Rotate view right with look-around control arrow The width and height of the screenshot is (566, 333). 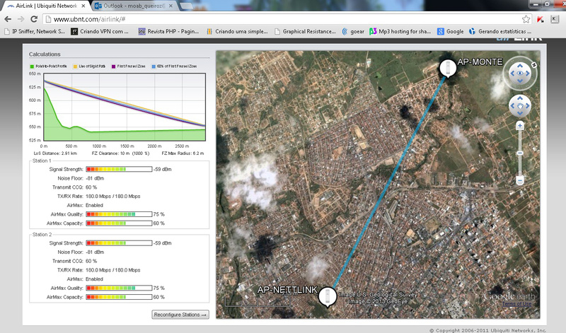tap(527, 74)
